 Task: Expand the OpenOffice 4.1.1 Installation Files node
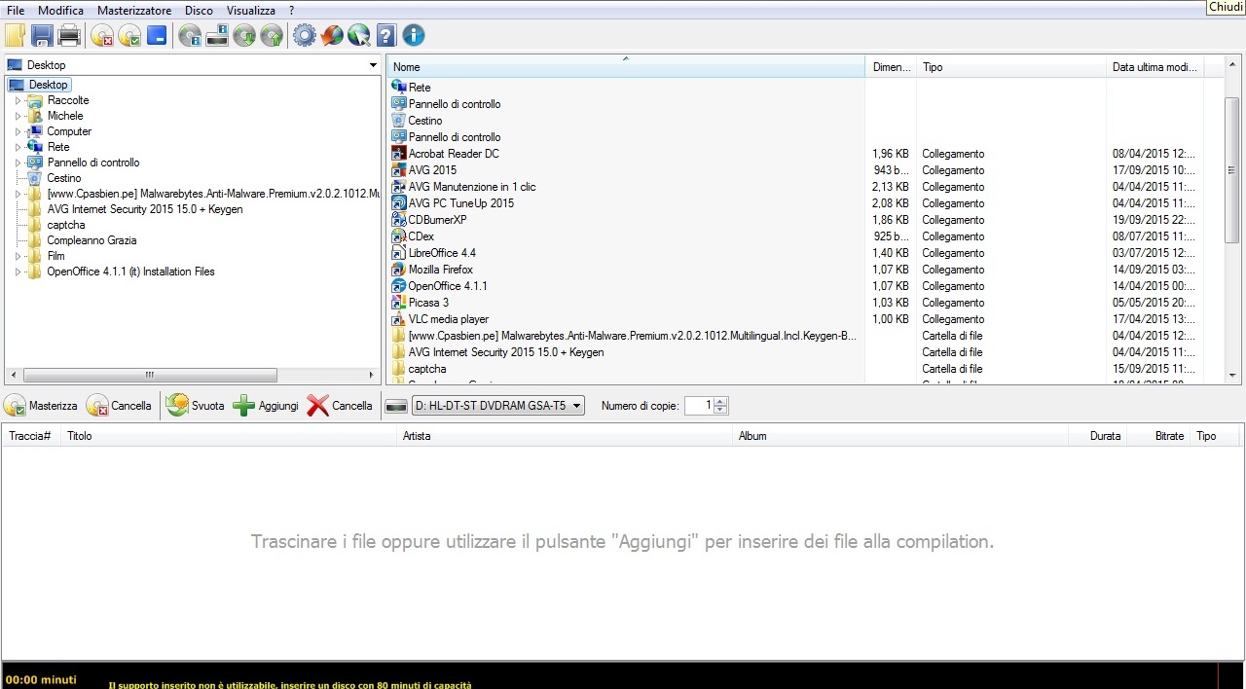[18, 272]
